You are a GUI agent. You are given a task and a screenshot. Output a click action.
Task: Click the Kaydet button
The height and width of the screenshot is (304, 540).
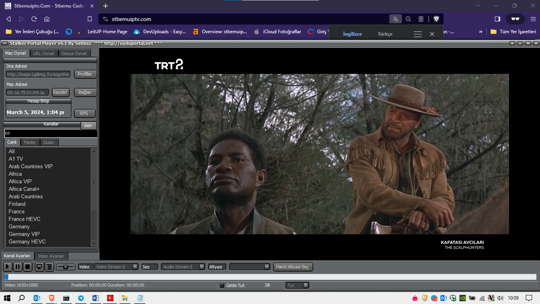[x=60, y=92]
